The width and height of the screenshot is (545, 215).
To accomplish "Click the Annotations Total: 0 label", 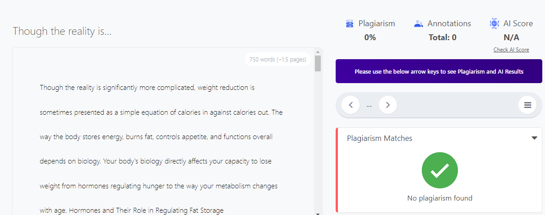I will pyautogui.click(x=442, y=37).
